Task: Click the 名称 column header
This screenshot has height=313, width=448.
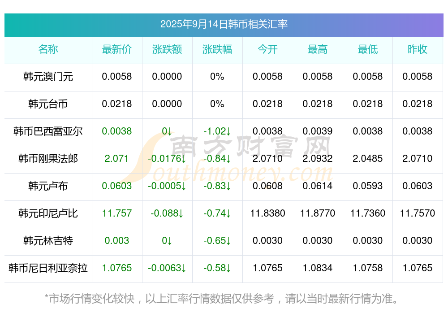Action: (48, 49)
